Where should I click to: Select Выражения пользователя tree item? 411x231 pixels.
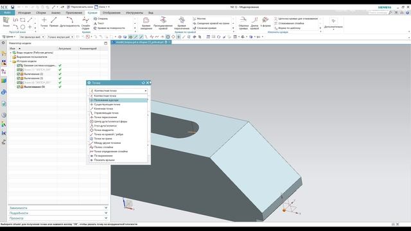(31, 57)
